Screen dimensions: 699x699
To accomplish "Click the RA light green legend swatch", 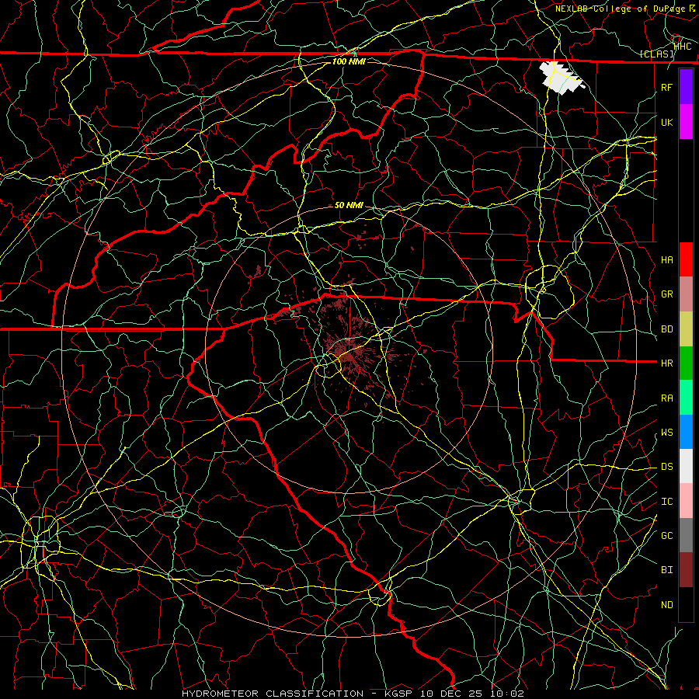I will click(686, 398).
